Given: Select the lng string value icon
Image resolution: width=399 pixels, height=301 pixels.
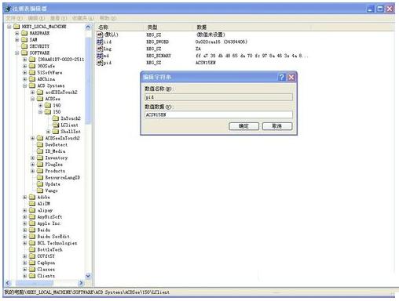Looking at the screenshot, I should tap(100, 49).
